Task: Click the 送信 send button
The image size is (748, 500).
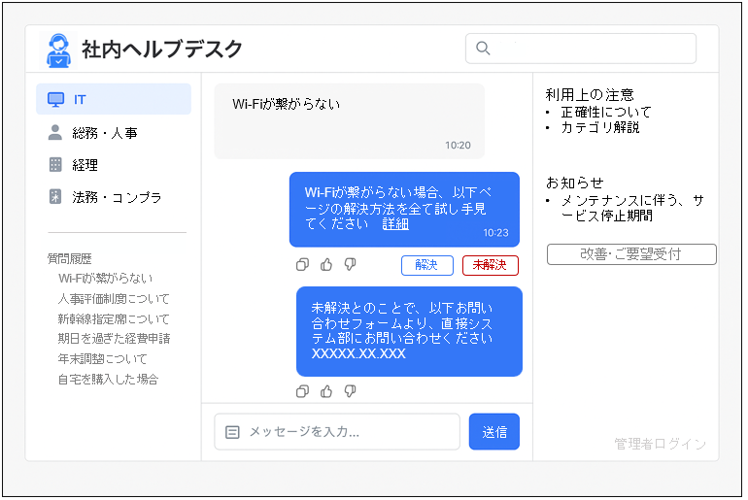Action: click(x=493, y=432)
